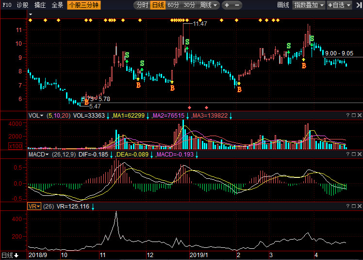This screenshot has height=260, width=363.
Task: Click the 2019/1 date axis label
Action: (199, 255)
